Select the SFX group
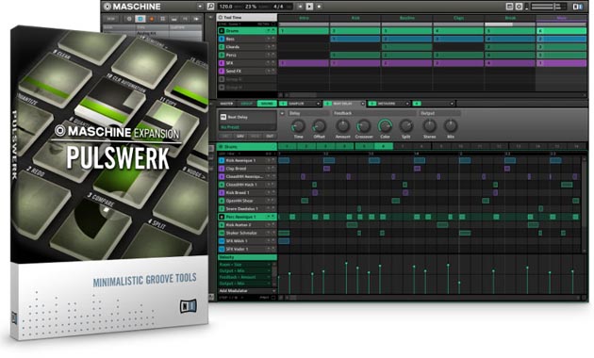The width and height of the screenshot is (594, 358). coord(247,63)
